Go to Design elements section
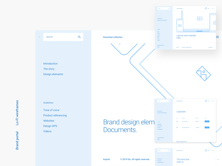 coord(53,74)
